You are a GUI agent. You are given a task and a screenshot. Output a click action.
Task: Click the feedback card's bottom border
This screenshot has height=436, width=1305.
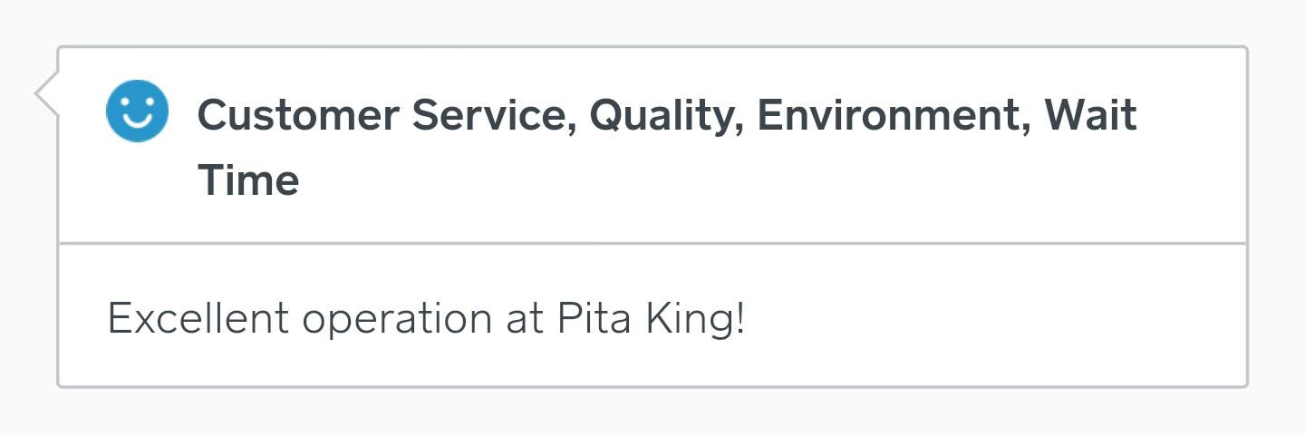pos(652,386)
